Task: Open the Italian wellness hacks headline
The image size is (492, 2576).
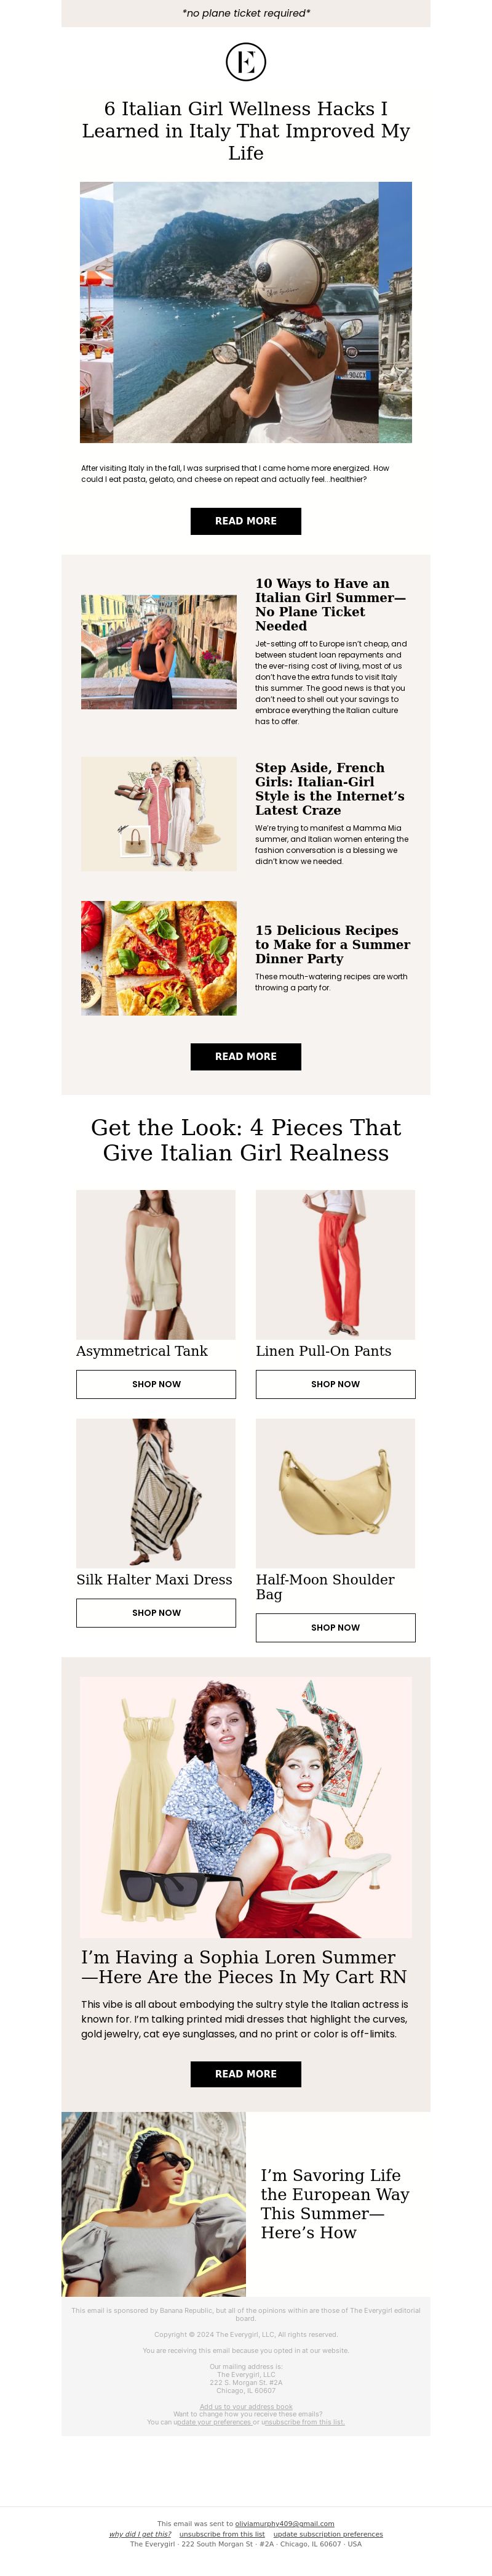Action: [245, 130]
